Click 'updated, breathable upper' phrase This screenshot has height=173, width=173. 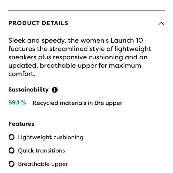tap(52, 66)
